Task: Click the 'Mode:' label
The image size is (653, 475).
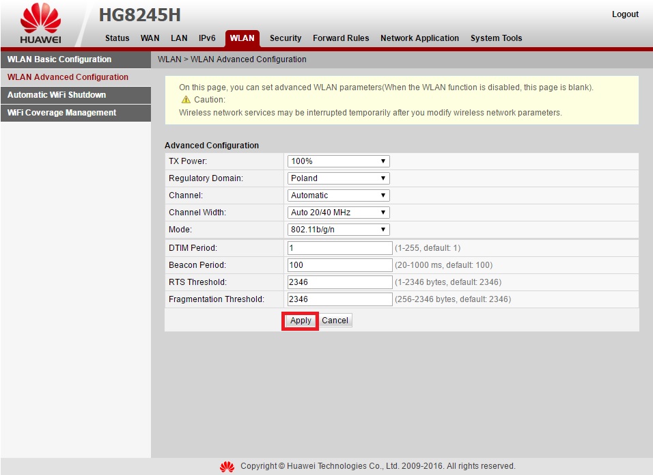Action: (x=180, y=230)
